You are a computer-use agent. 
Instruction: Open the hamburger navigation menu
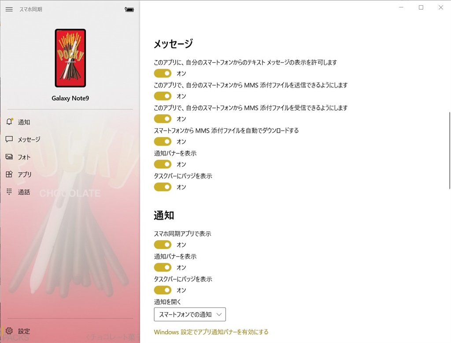[x=9, y=9]
